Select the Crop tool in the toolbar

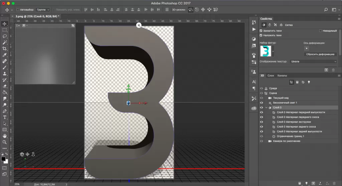[x=5, y=49]
